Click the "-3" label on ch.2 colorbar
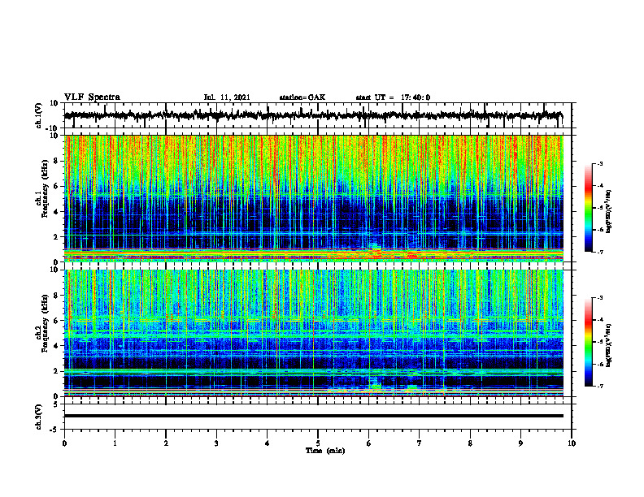The image size is (644, 497). click(600, 298)
